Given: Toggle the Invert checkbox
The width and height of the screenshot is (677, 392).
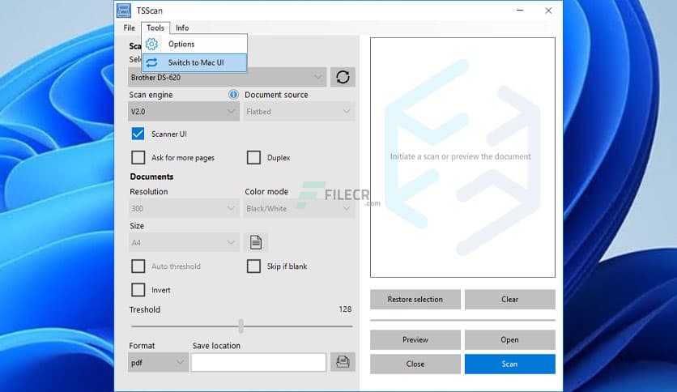Looking at the screenshot, I should click(x=138, y=290).
